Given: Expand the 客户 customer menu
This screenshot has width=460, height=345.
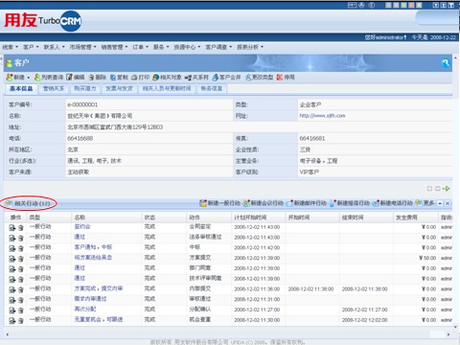Looking at the screenshot, I should click(31, 47).
